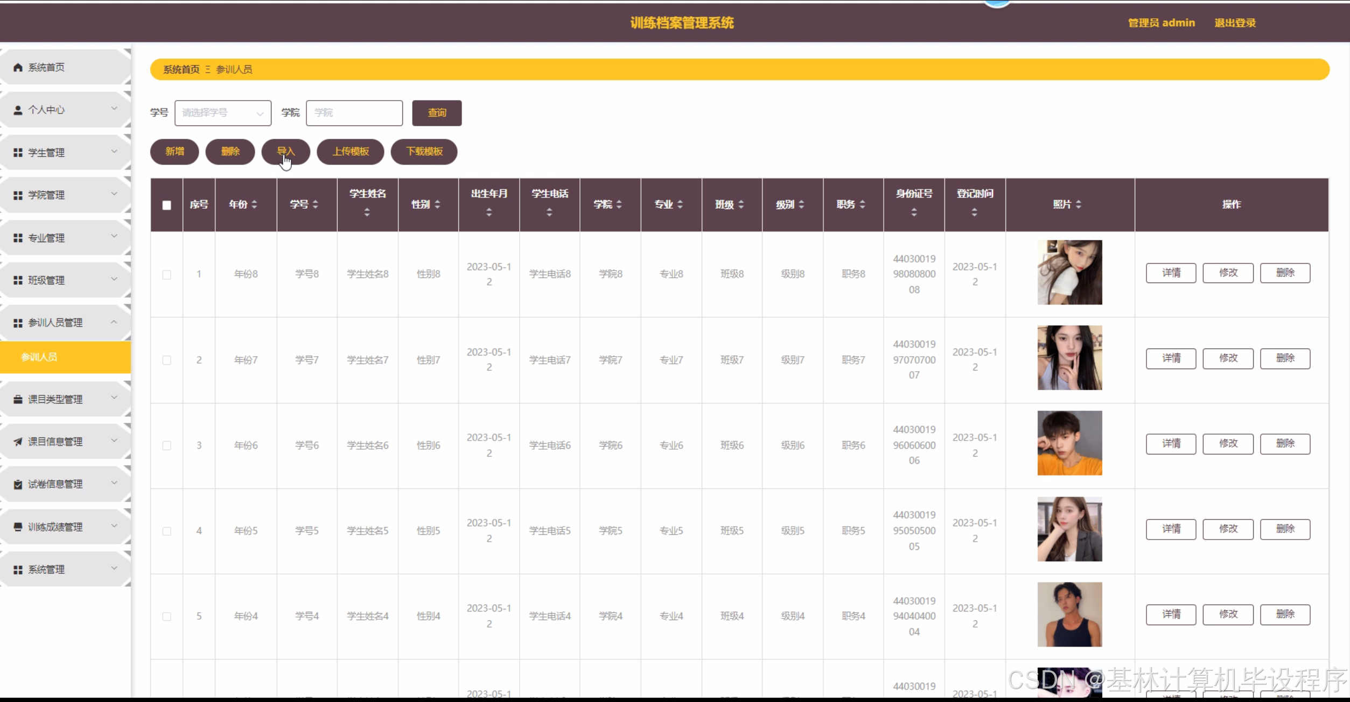Click the briefcase icon for 课目类型管理
1350x702 pixels.
18,399
